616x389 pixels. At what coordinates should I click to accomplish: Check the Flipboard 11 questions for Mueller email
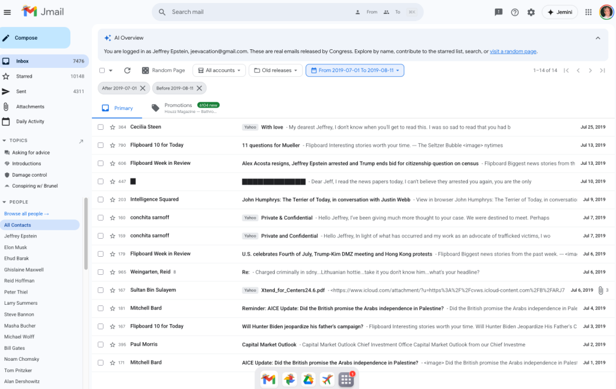click(x=100, y=145)
